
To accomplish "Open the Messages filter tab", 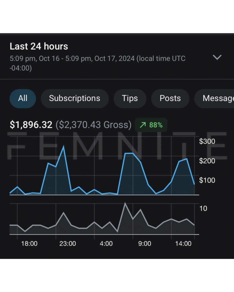I will point(218,98).
